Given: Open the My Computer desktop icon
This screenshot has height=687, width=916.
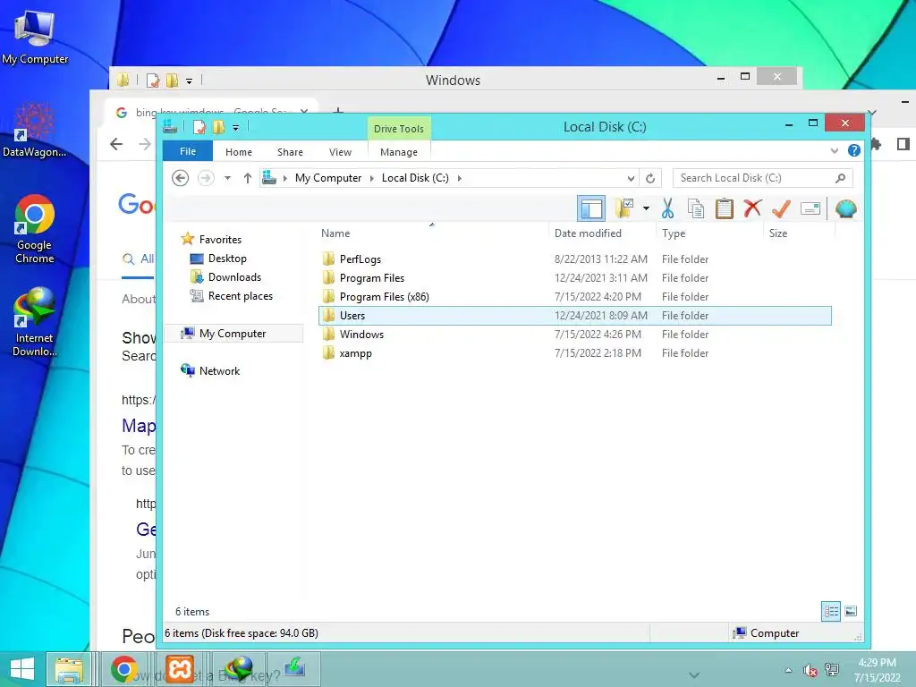Looking at the screenshot, I should click(x=35, y=38).
